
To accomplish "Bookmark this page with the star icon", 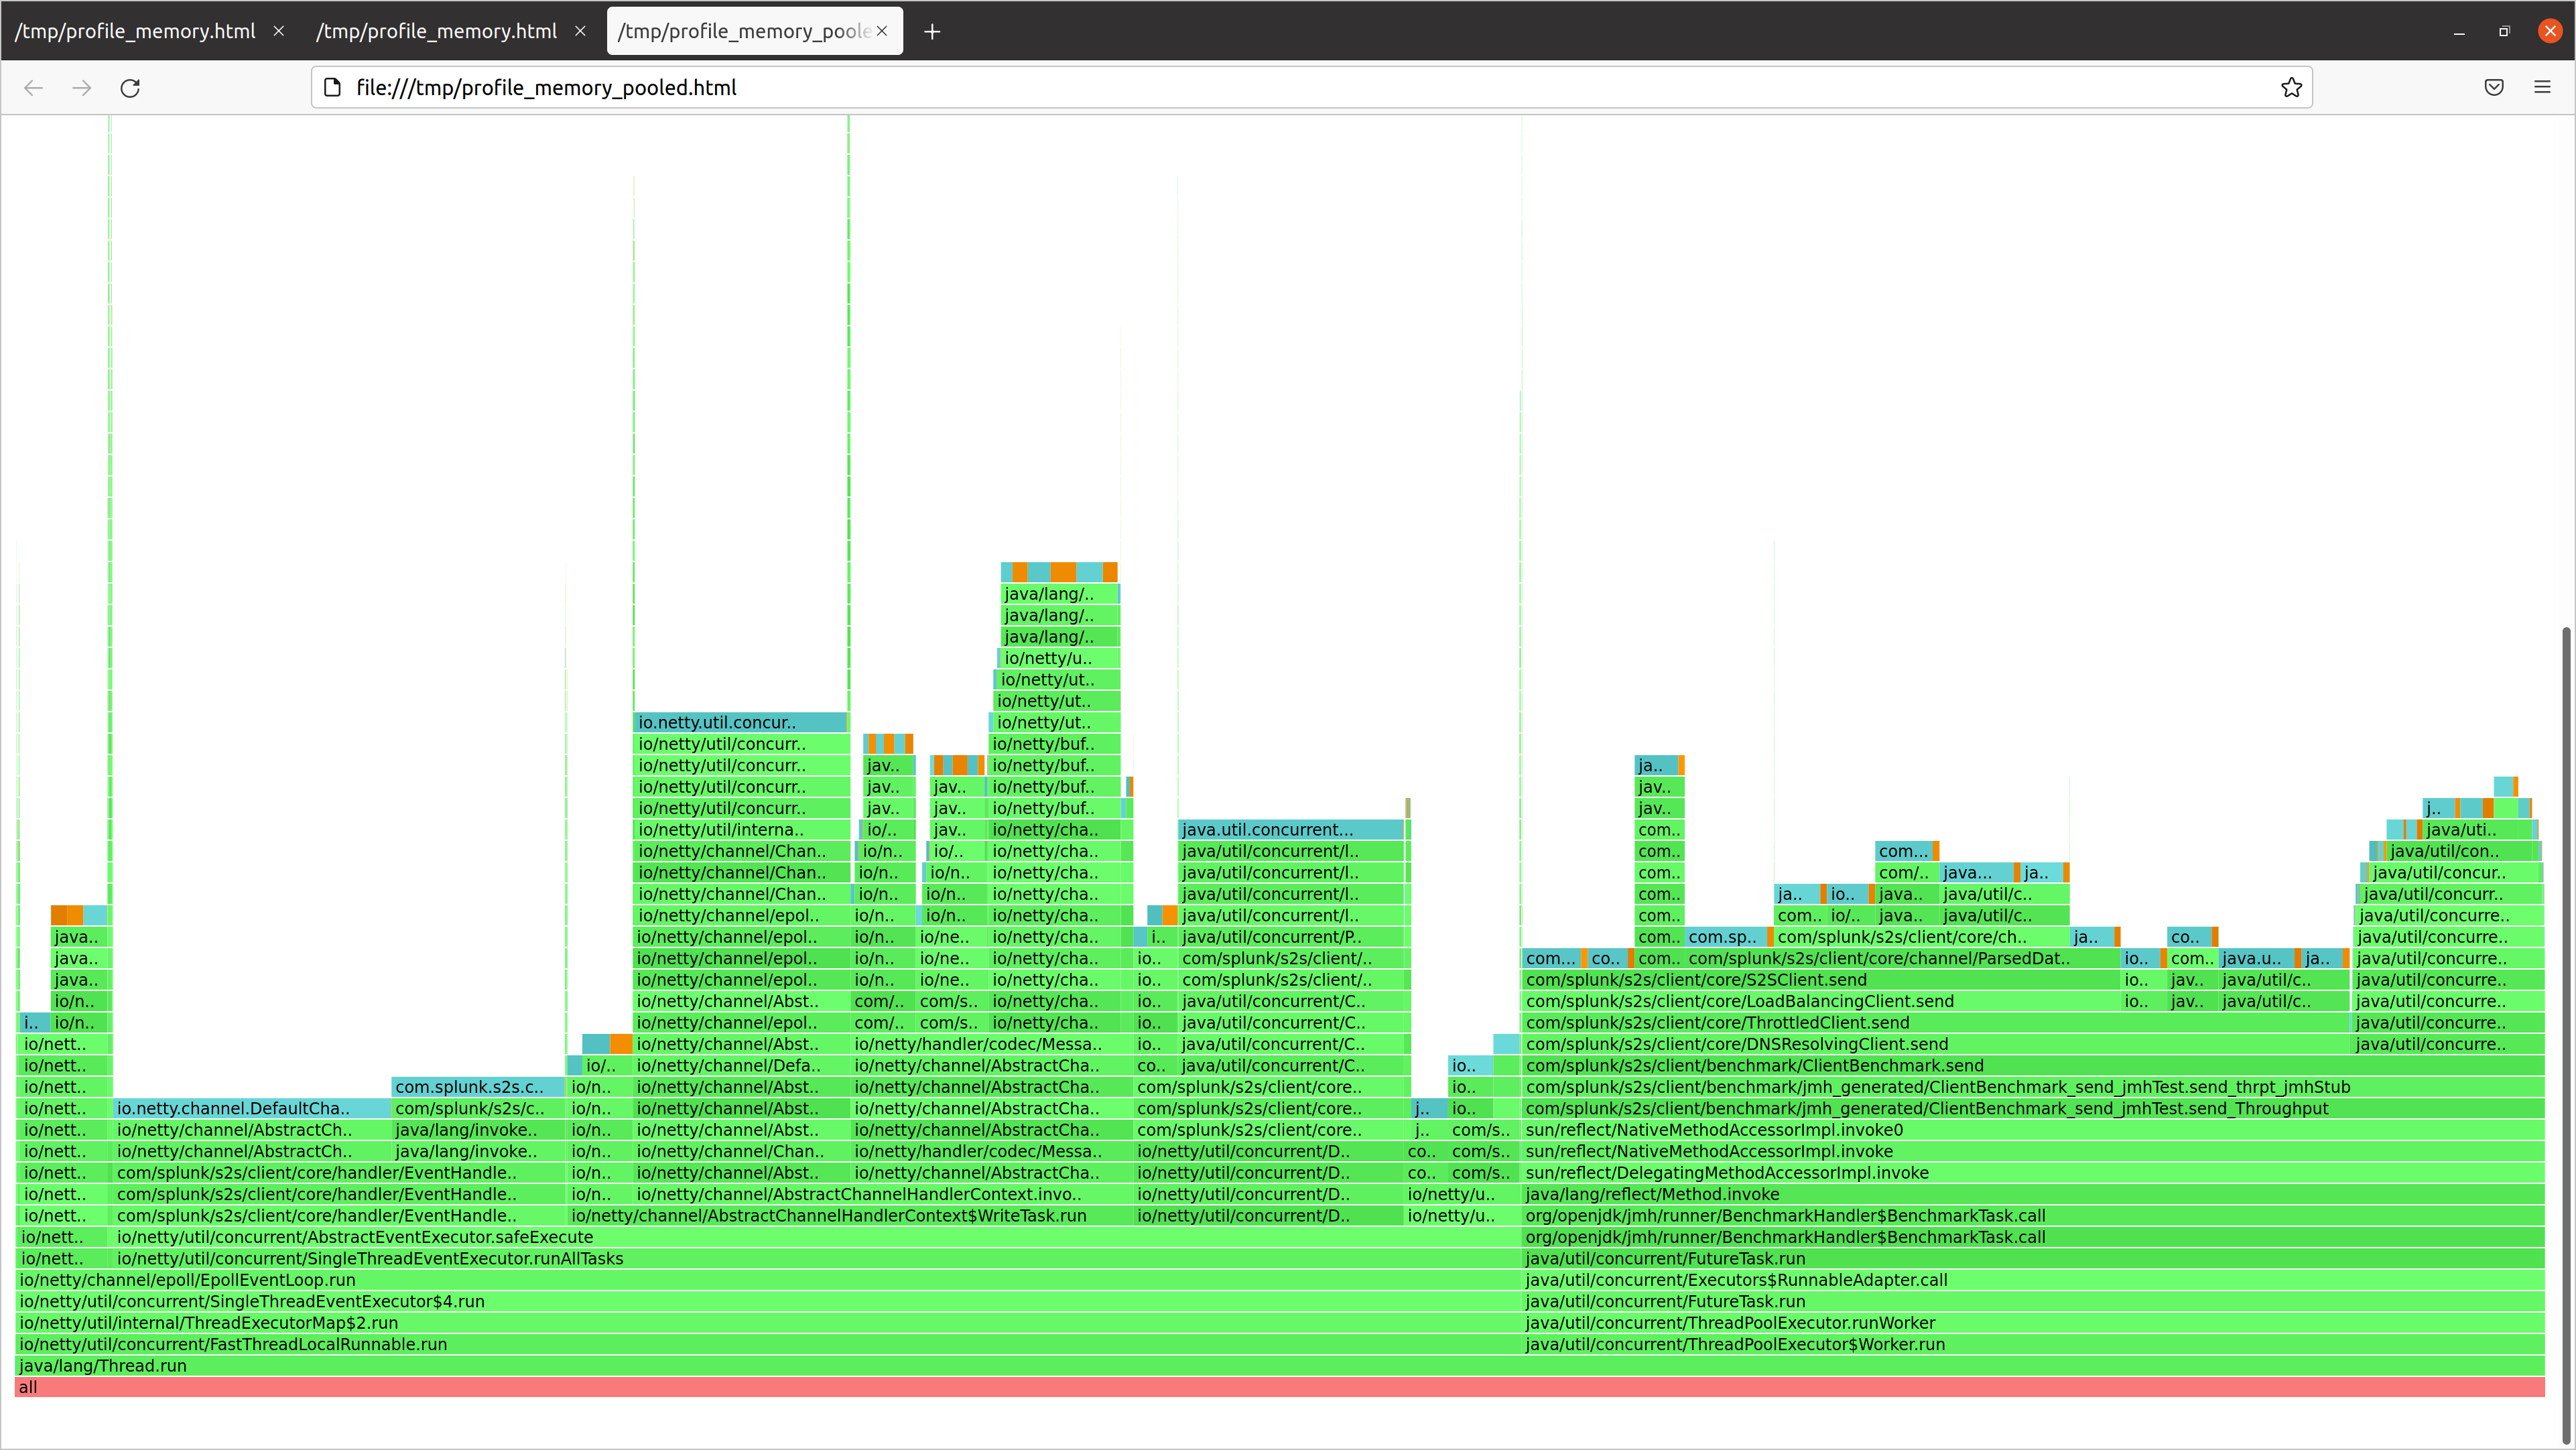I will (2292, 87).
